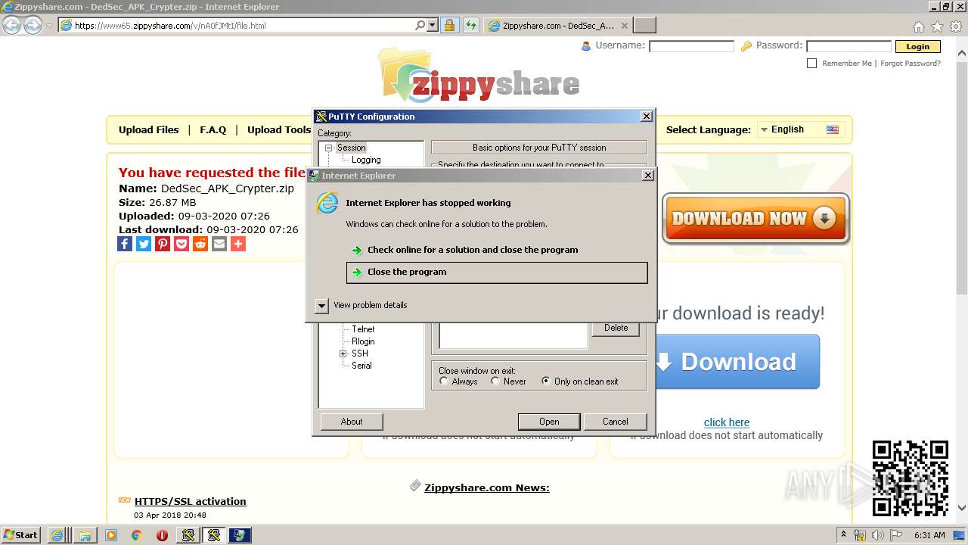Open HTTPS/SSL activation news link
This screenshot has height=545, width=968.
pos(191,501)
